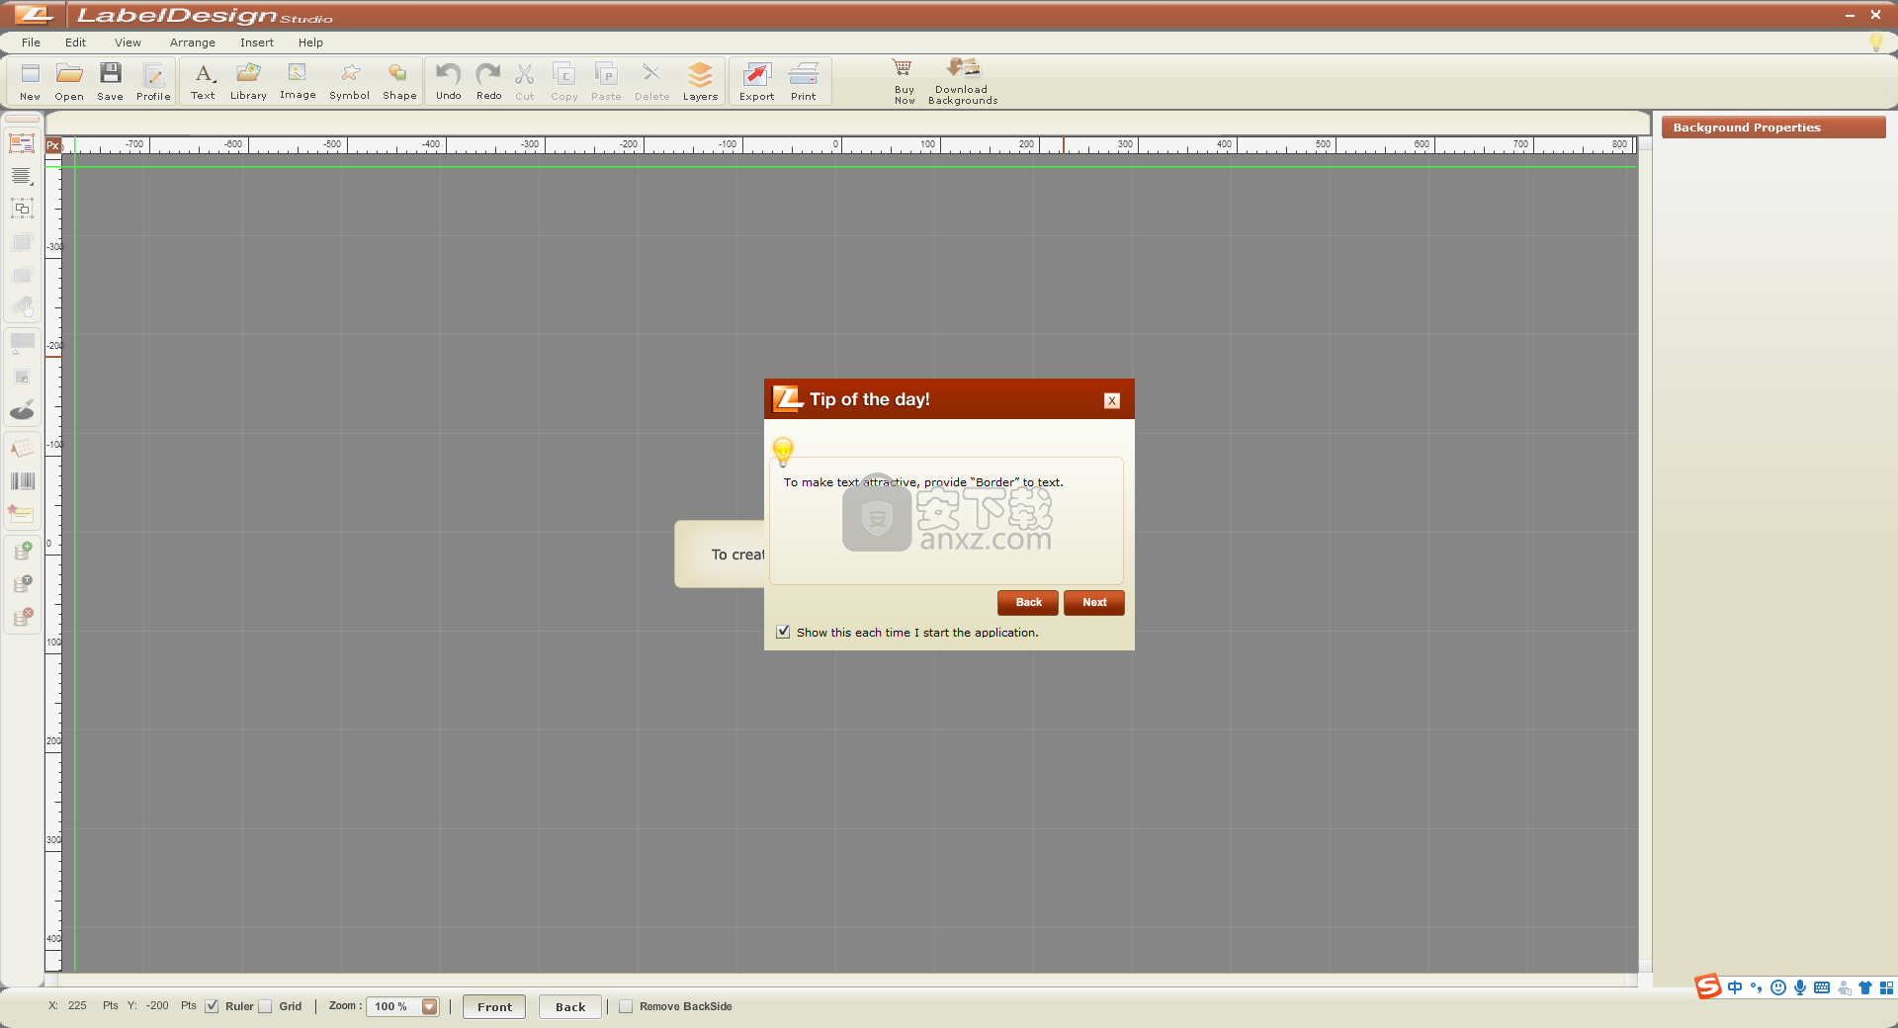
Task: Open the View menu
Action: pyautogui.click(x=128, y=43)
